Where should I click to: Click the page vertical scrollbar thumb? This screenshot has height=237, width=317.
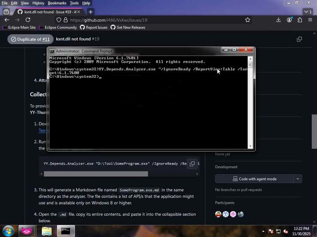[315, 131]
